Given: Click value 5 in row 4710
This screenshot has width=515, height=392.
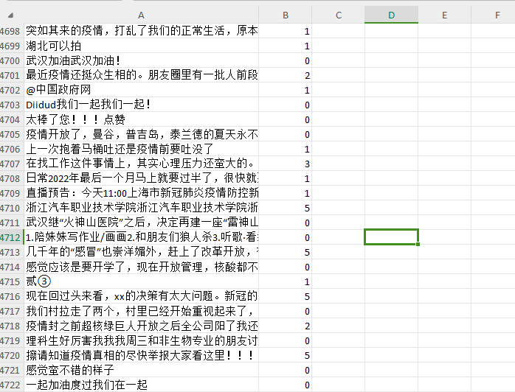Looking at the screenshot, I should tap(285, 208).
